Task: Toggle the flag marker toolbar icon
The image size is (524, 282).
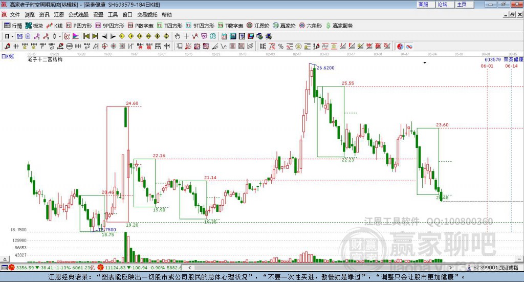Action: pos(76,36)
